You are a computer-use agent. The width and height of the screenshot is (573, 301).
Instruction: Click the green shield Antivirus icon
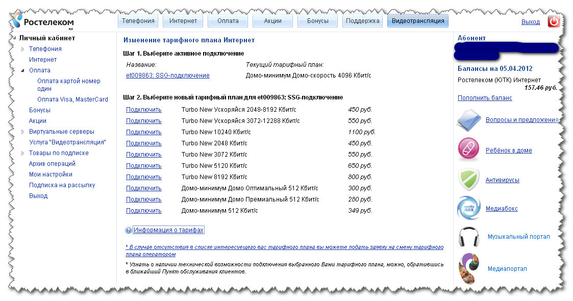click(x=468, y=180)
